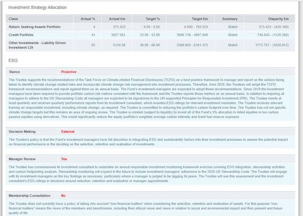Viewport: 303px width, 216px height.
Task: Click the ESG section heading
Action: click(x=13, y=60)
